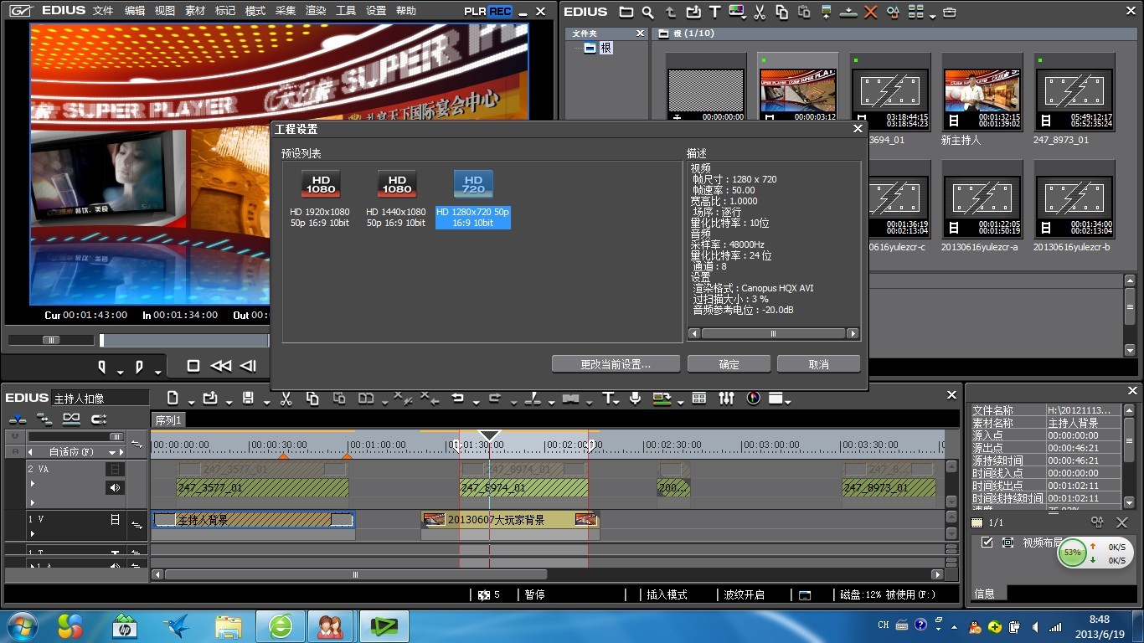Click the timeline Cut scissors icon
Viewport: 1144px width, 643px height.
pyautogui.click(x=286, y=399)
